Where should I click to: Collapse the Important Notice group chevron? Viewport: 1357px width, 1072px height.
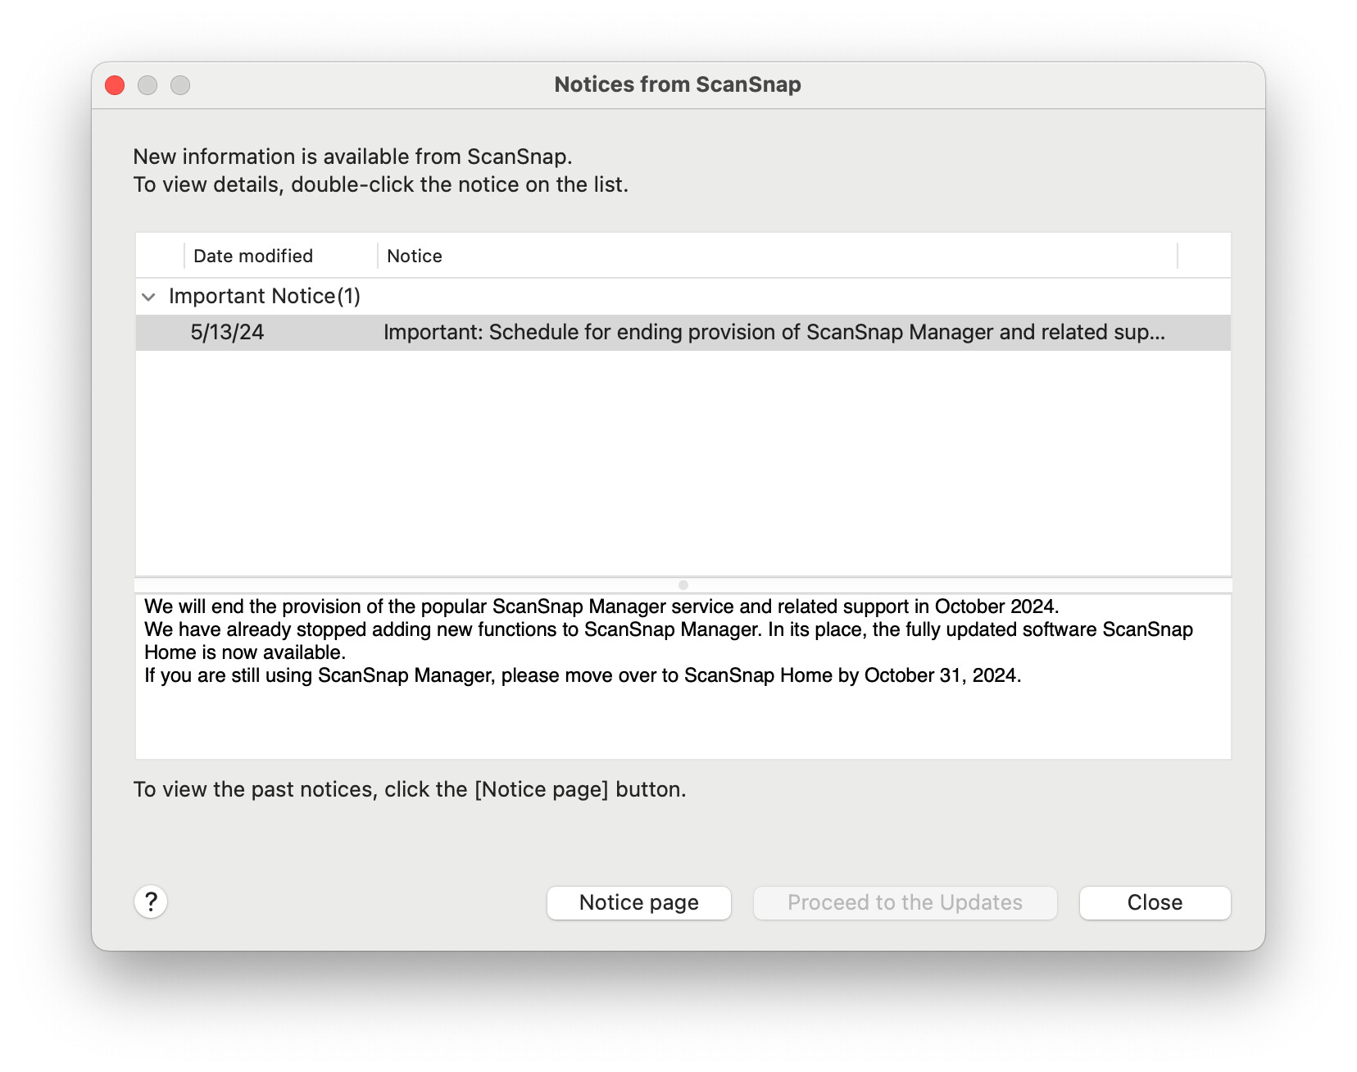click(x=148, y=297)
